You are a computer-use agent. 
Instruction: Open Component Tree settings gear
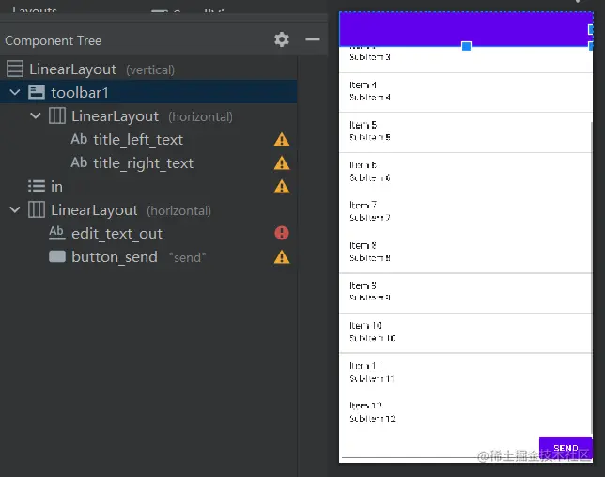pyautogui.click(x=282, y=39)
